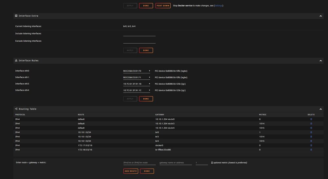This screenshot has height=179, width=328.
Task: Open the eth4 MAC address dropdown
Action: (136, 90)
